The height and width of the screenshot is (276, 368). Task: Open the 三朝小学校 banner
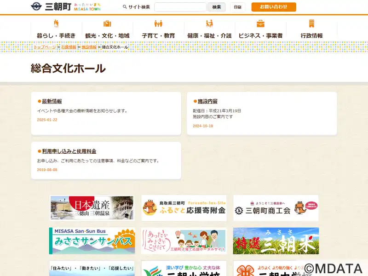[184, 269]
